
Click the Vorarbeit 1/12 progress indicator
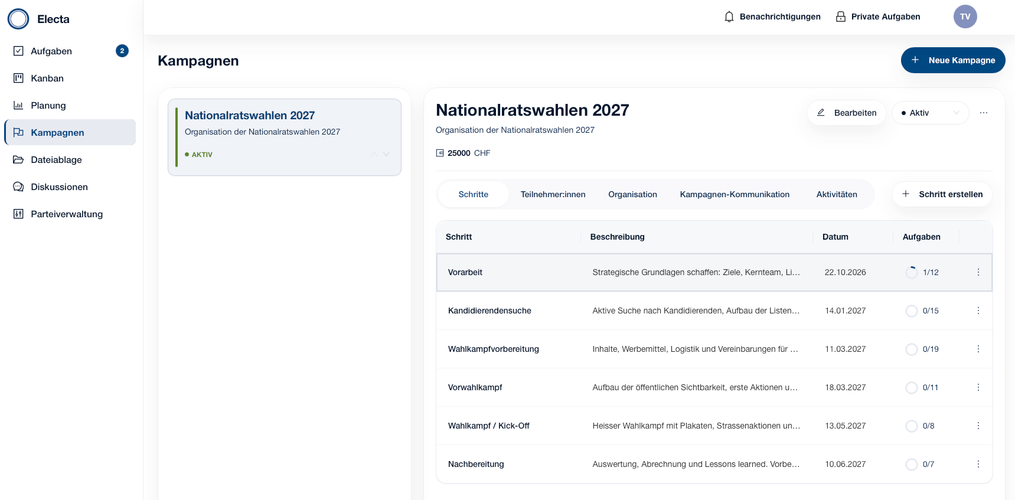922,272
